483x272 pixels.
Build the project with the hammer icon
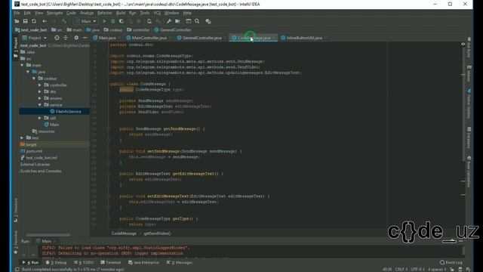[63, 21]
